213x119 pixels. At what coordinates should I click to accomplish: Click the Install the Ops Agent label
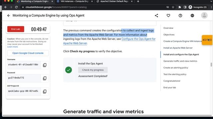(x=90, y=63)
